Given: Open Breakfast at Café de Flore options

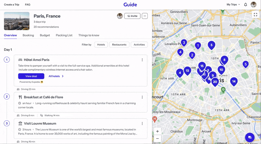Looking at the screenshot, I should 142,97.
